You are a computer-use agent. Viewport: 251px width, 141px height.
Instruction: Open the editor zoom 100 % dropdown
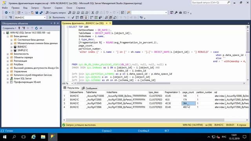tap(72, 83)
